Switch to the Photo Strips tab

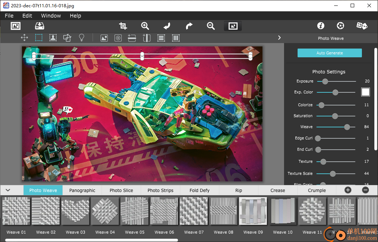click(x=160, y=190)
